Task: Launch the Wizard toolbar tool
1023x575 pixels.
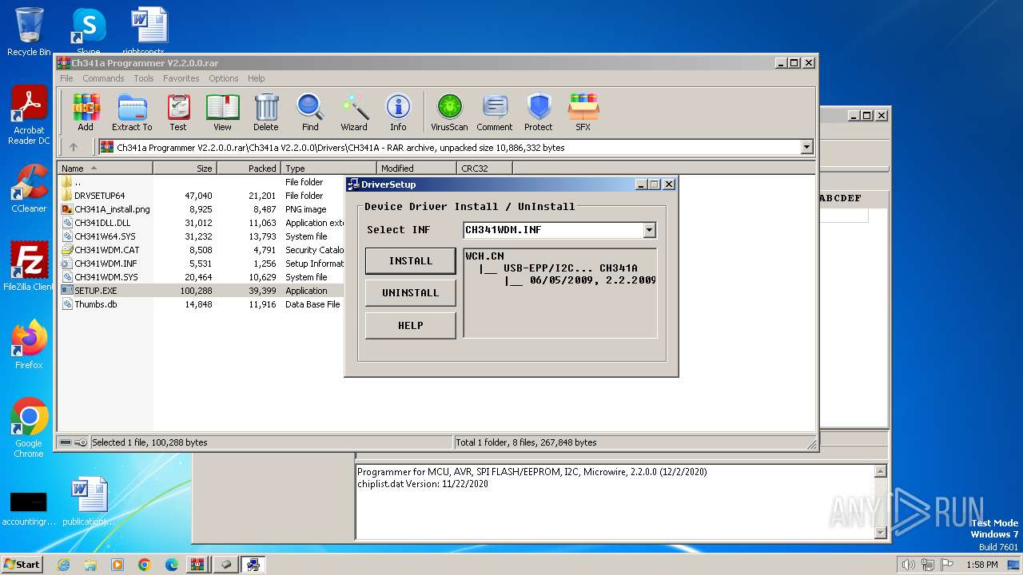Action: click(x=354, y=112)
